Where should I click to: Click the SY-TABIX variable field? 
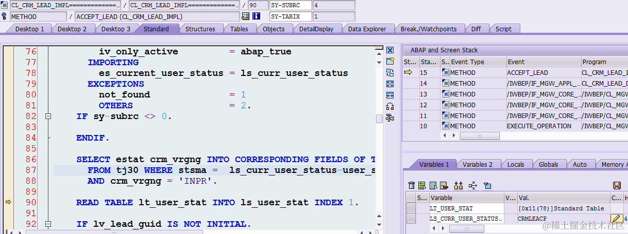click(291, 16)
